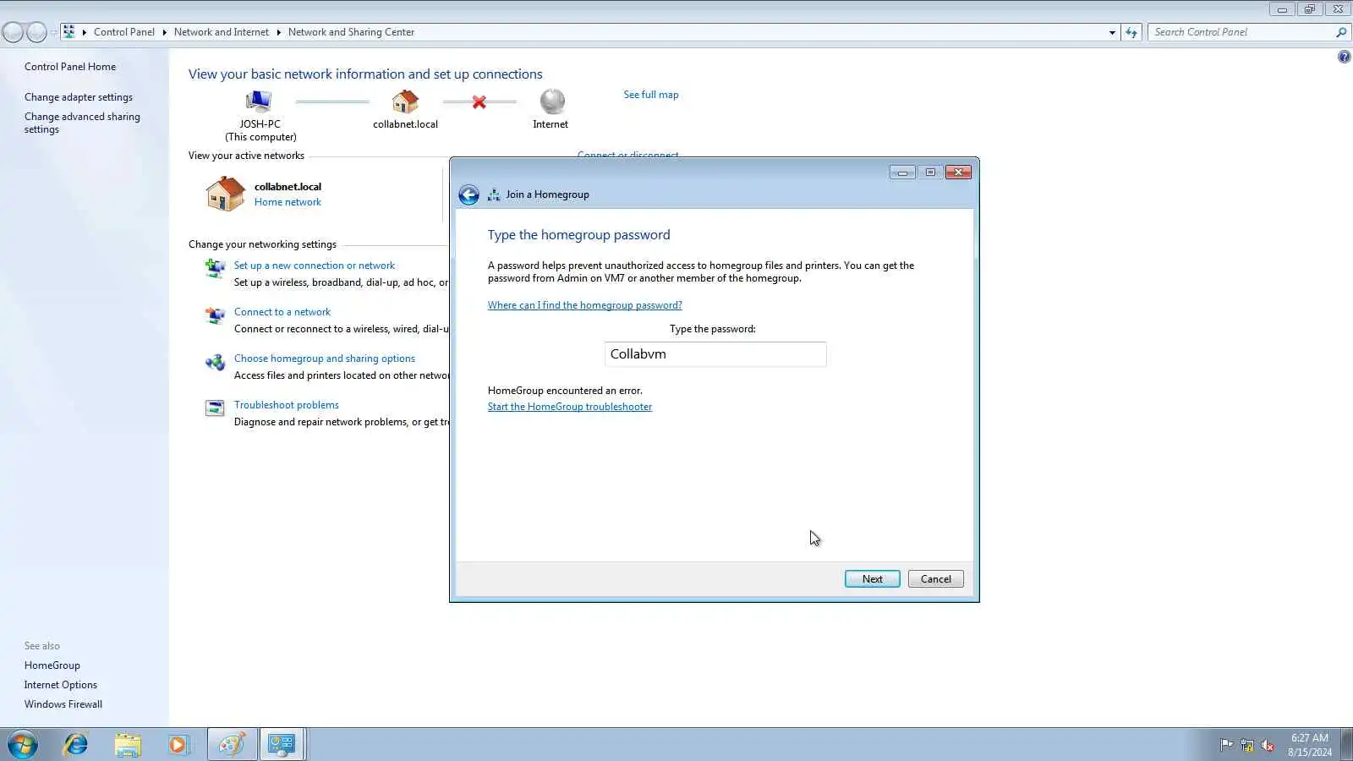Image resolution: width=1353 pixels, height=761 pixels.
Task: Click the Troubleshoot problems icon
Action: pyautogui.click(x=215, y=408)
